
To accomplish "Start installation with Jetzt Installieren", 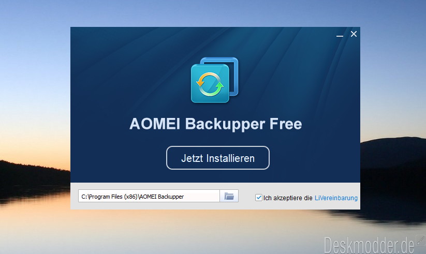I will 218,158.
